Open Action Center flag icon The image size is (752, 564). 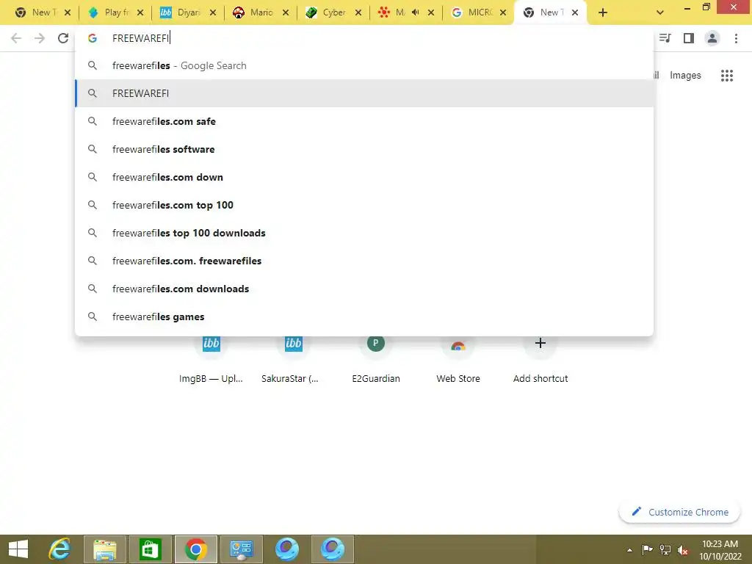[x=647, y=549]
